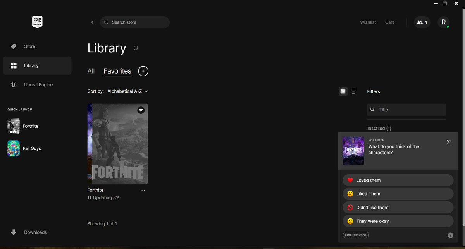
Task: Choose Didn't like them in survey
Action: tap(398, 208)
